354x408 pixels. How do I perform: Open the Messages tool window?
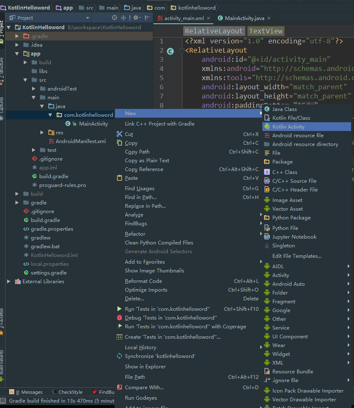tap(26, 392)
